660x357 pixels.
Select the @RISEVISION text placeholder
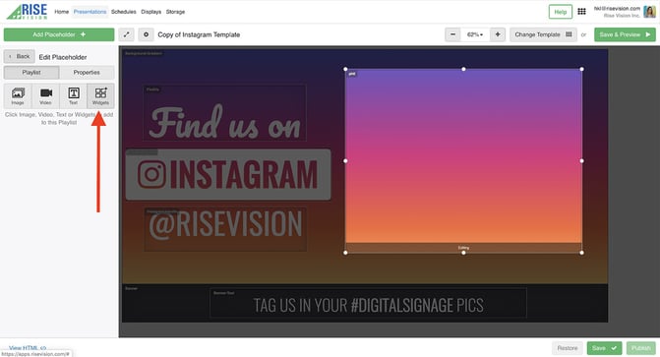point(225,229)
